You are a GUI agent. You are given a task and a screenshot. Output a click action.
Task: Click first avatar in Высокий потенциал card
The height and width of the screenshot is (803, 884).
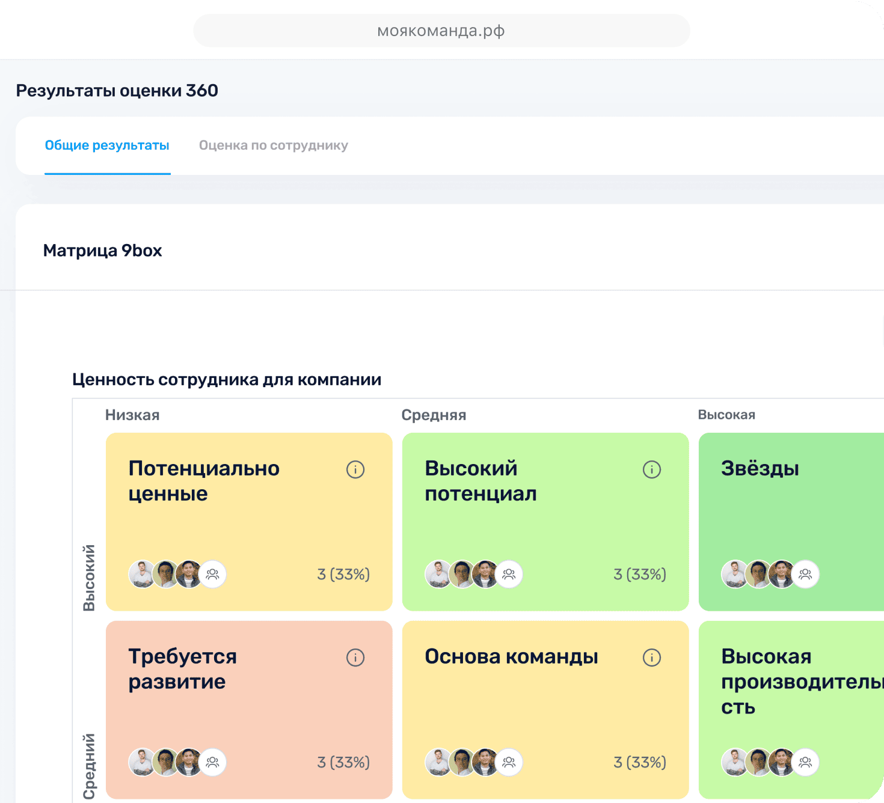coord(438,574)
